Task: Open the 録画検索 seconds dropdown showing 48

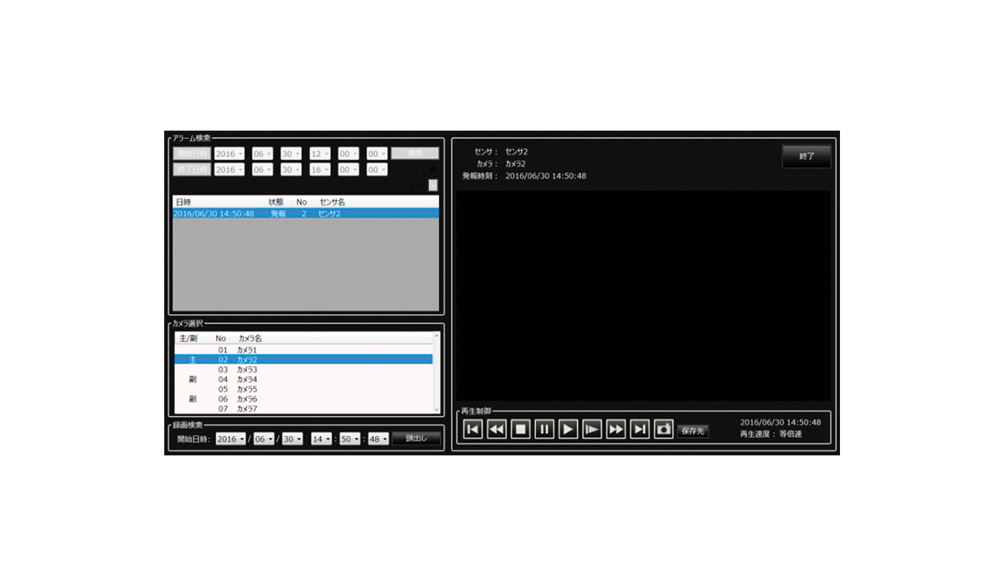Action: point(379,439)
